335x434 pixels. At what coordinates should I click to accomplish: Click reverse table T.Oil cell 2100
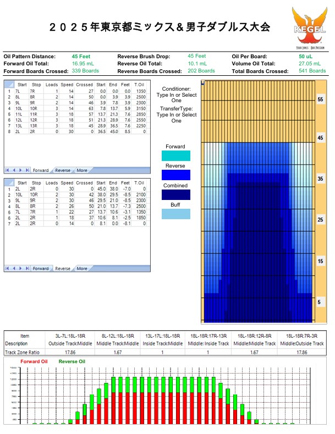(140, 195)
